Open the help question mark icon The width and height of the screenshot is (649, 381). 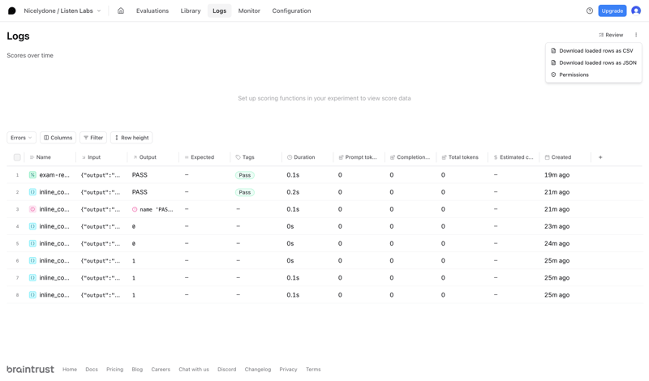click(590, 11)
